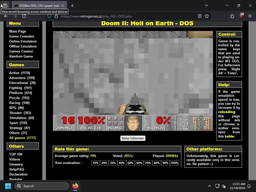Rate the game 10%
This screenshot has width=256, height=192.
[x=95, y=163]
